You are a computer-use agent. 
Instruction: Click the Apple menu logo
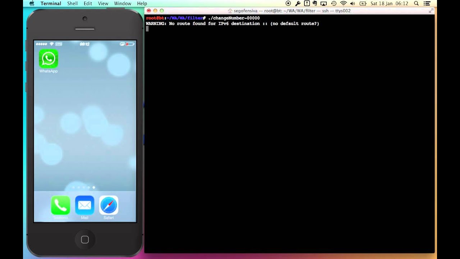pyautogui.click(x=32, y=4)
